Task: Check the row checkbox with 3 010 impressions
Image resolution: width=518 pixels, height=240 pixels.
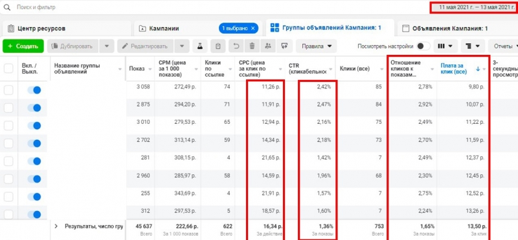Action: (8, 125)
